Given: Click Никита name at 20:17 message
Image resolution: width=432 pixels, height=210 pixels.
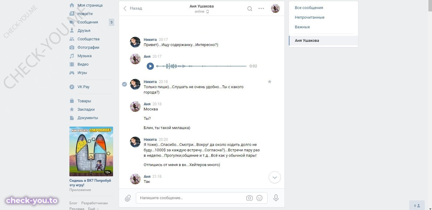Looking at the screenshot, I should point(150,39).
